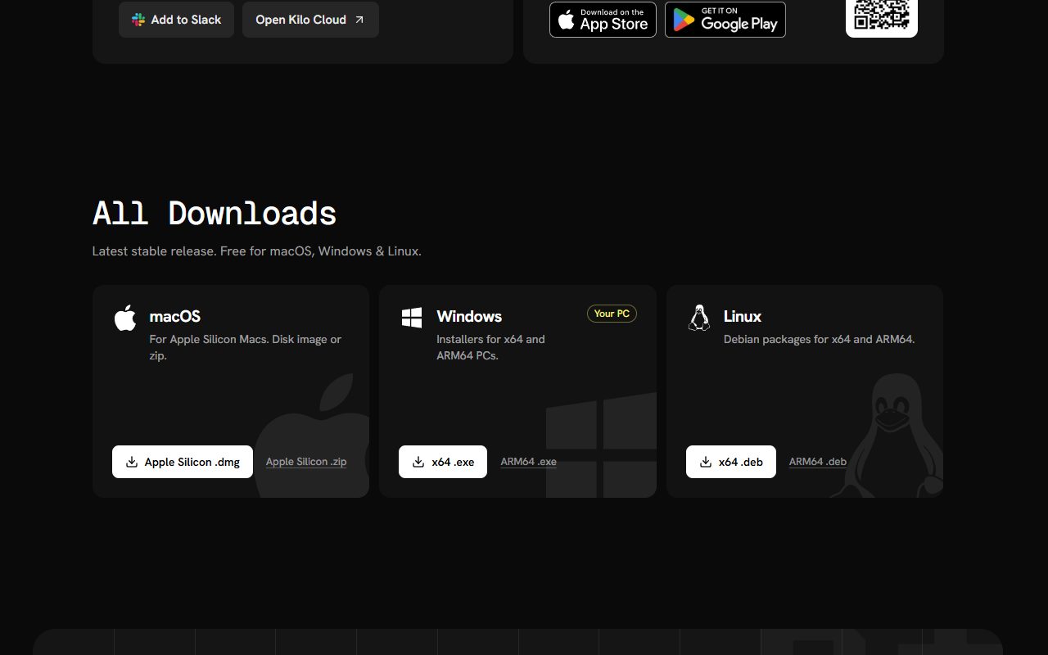The width and height of the screenshot is (1048, 655).
Task: Click the Windows logo beside Windows heading
Action: [x=412, y=318]
